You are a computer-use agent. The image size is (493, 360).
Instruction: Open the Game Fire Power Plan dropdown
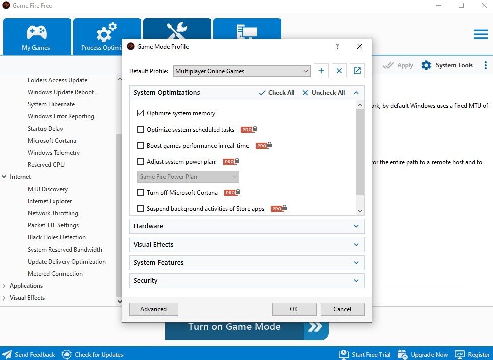coord(188,176)
